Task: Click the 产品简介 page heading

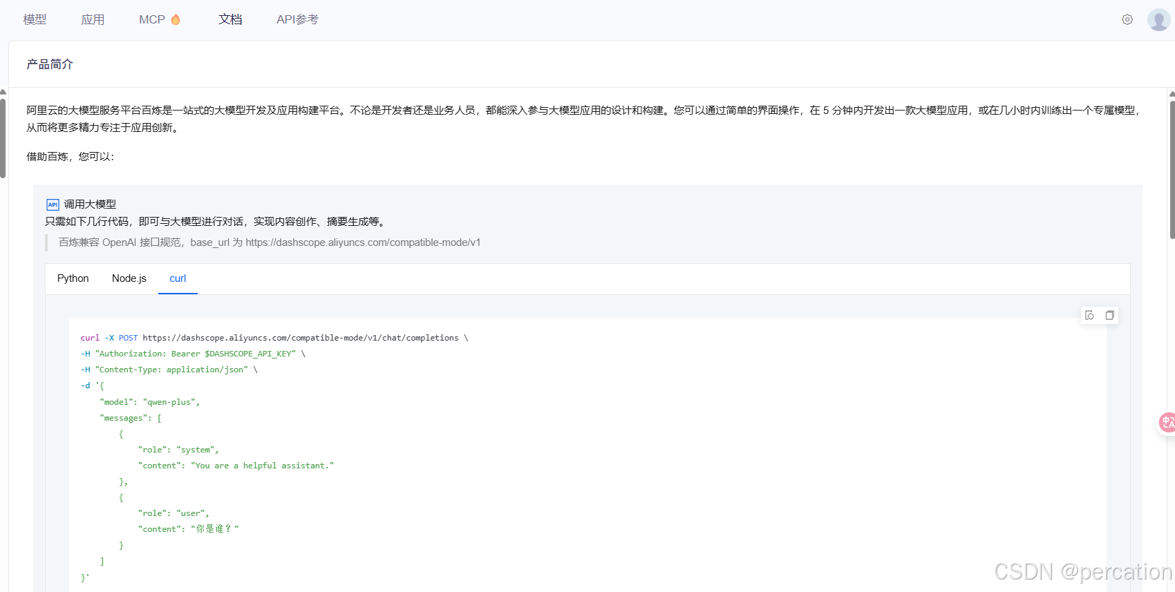Action: click(50, 64)
